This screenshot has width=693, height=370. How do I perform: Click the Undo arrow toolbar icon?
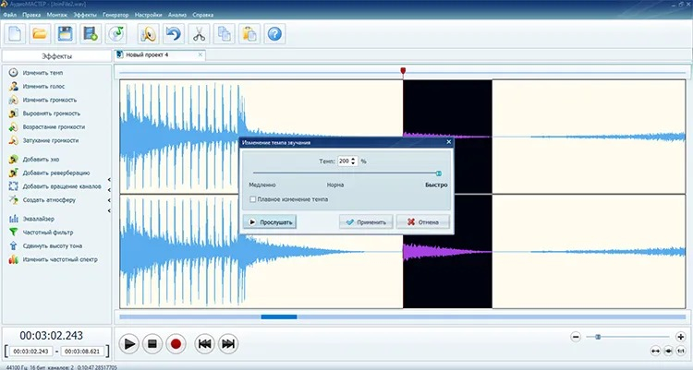174,34
